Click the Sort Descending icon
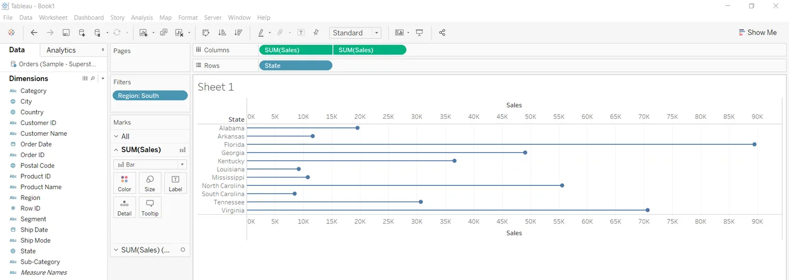The height and width of the screenshot is (280, 789). click(238, 33)
